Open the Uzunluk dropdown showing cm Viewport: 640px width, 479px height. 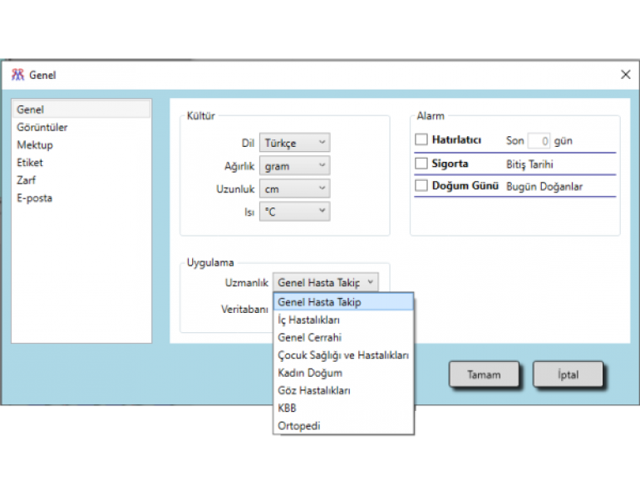pos(295,188)
